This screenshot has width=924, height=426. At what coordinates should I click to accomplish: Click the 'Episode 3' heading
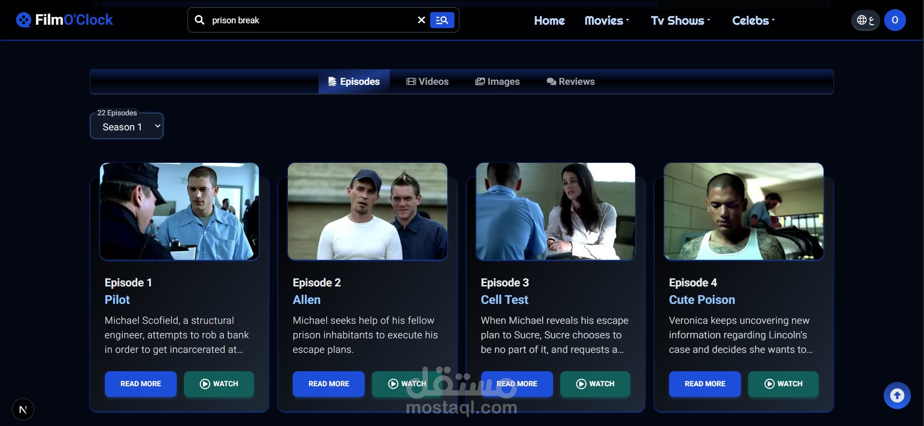click(505, 283)
